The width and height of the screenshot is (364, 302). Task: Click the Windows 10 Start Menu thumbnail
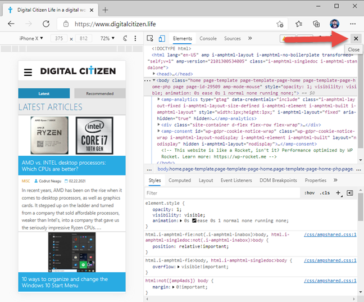pos(72,253)
